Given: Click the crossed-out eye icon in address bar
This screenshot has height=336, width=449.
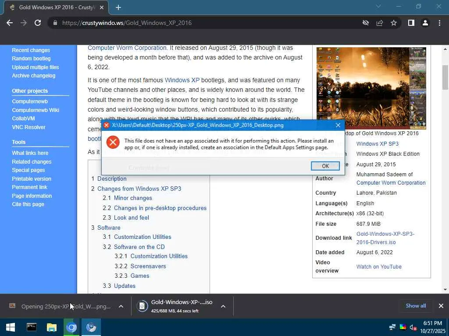Looking at the screenshot, I should click(x=365, y=23).
